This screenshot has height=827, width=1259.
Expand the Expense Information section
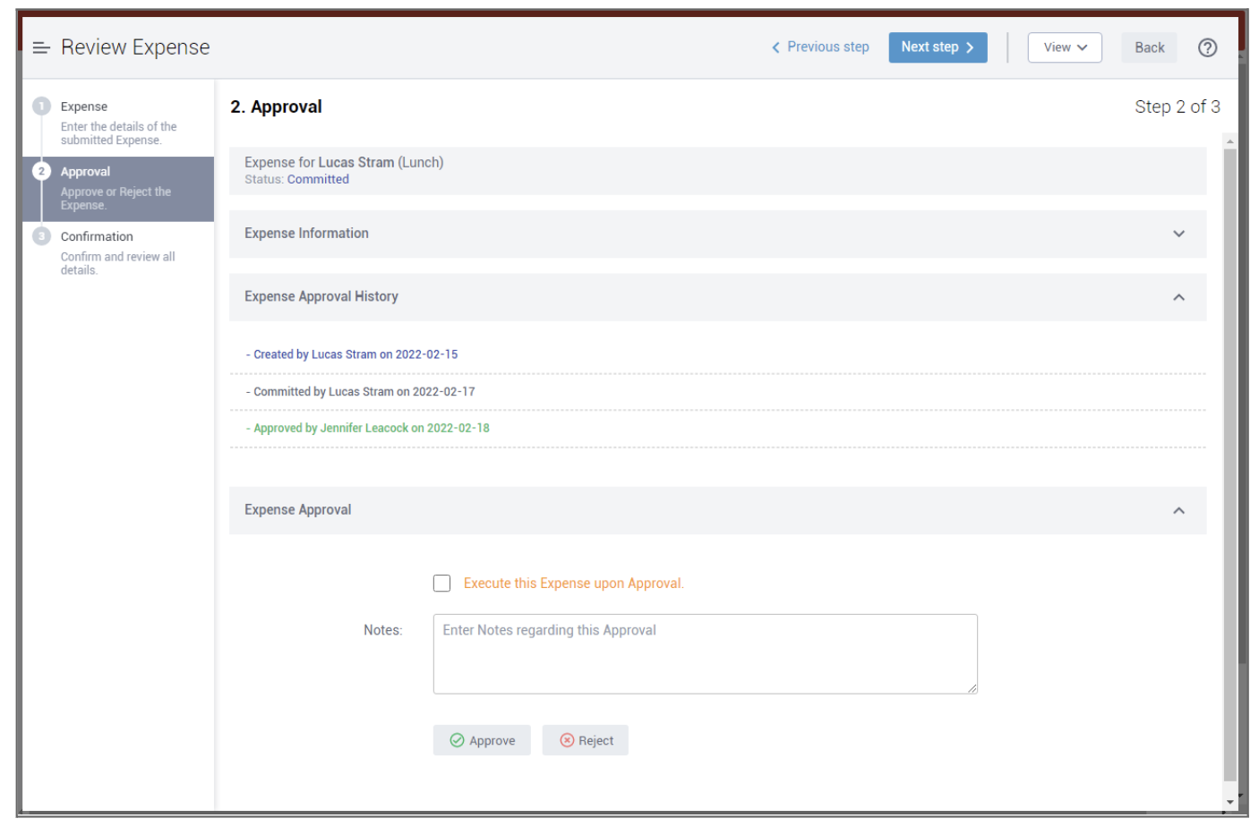pyautogui.click(x=1178, y=234)
